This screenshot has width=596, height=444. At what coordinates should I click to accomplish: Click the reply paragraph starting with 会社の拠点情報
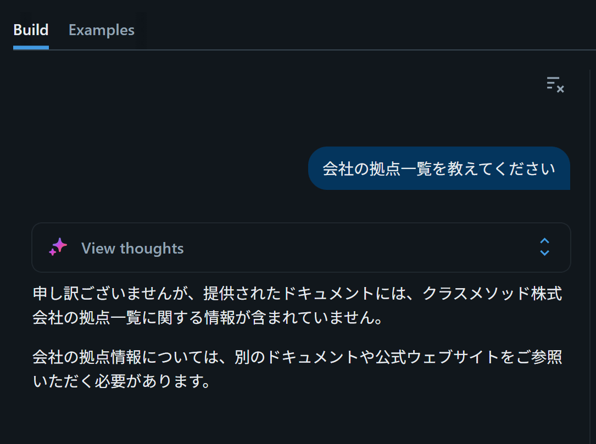297,369
